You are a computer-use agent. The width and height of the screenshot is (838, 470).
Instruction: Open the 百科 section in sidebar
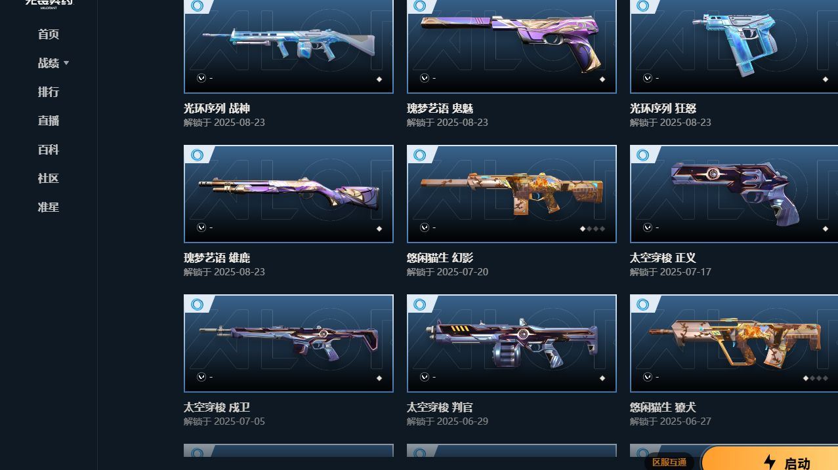[x=49, y=149]
